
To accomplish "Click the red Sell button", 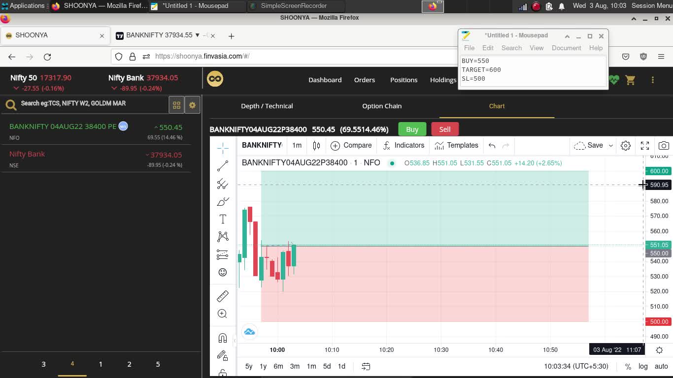I will coord(444,129).
